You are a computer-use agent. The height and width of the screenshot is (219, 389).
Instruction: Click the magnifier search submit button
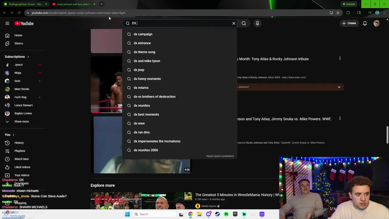pyautogui.click(x=244, y=23)
